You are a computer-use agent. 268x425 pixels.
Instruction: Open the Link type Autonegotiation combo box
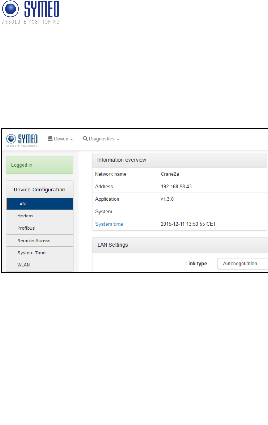click(242, 264)
